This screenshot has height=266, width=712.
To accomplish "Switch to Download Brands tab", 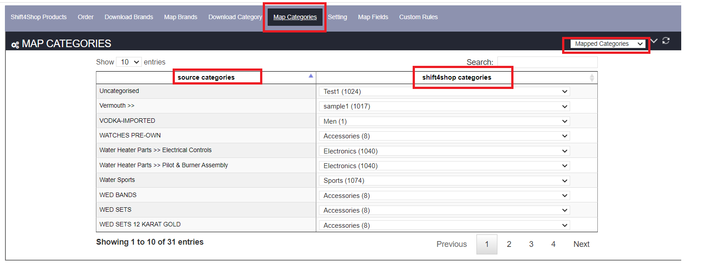I will (129, 17).
